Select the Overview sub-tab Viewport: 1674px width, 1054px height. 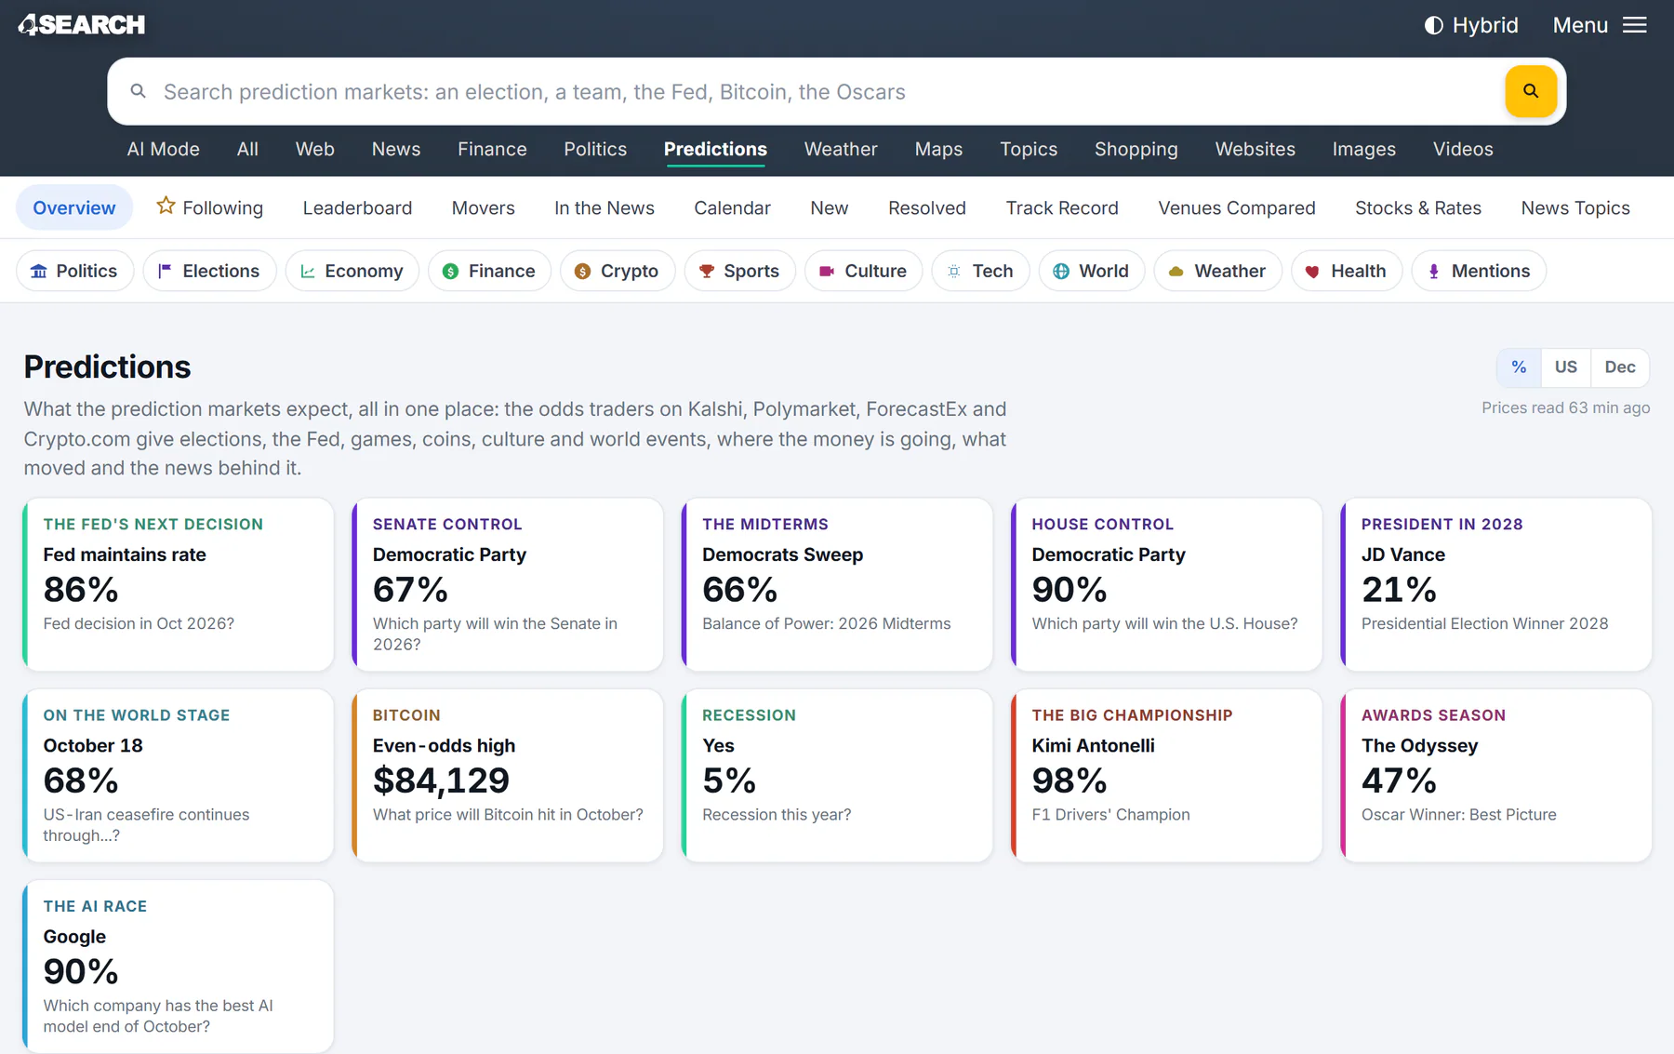pyautogui.click(x=74, y=207)
